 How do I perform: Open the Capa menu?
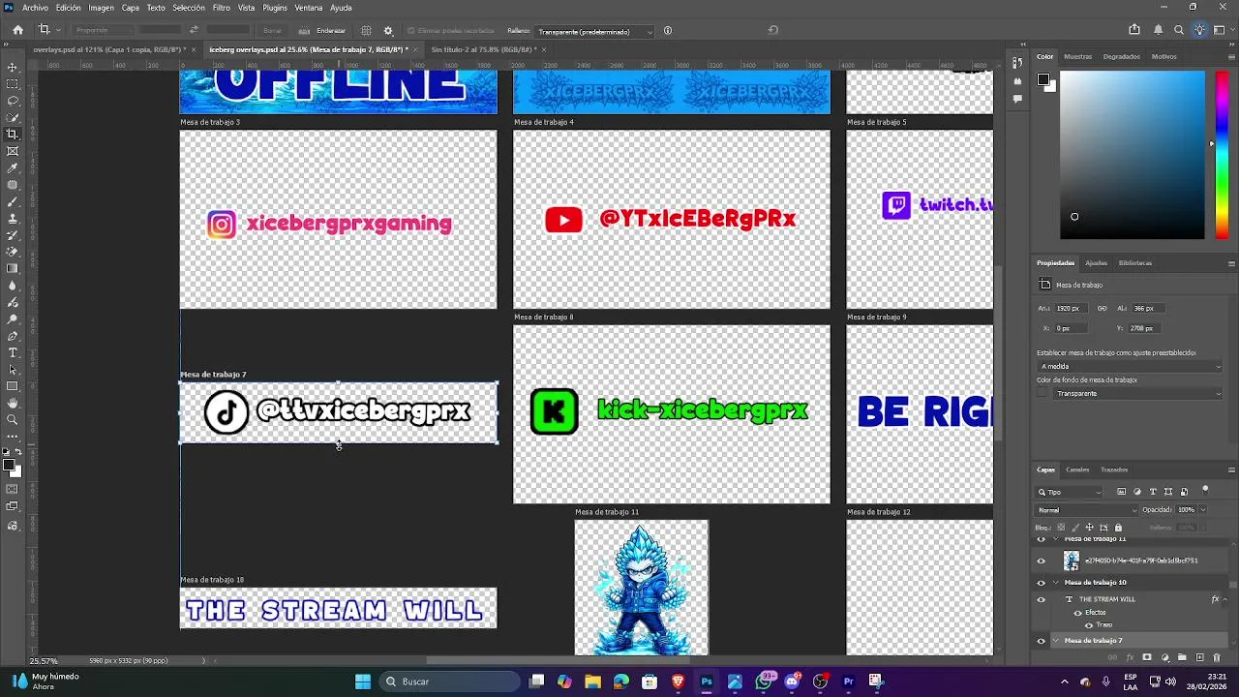131,8
